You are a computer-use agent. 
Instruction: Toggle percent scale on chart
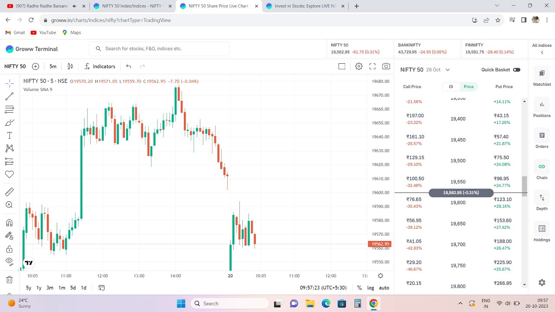(x=359, y=288)
